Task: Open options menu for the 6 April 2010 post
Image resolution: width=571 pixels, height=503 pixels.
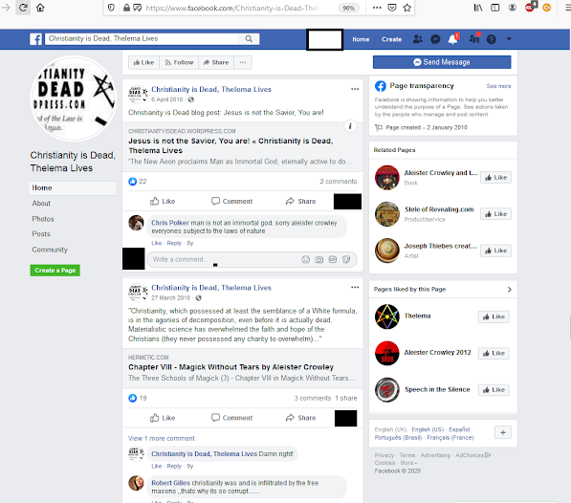Action: click(x=355, y=89)
